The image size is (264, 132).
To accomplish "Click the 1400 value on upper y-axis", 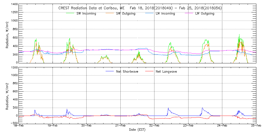I will [x=14, y=4].
